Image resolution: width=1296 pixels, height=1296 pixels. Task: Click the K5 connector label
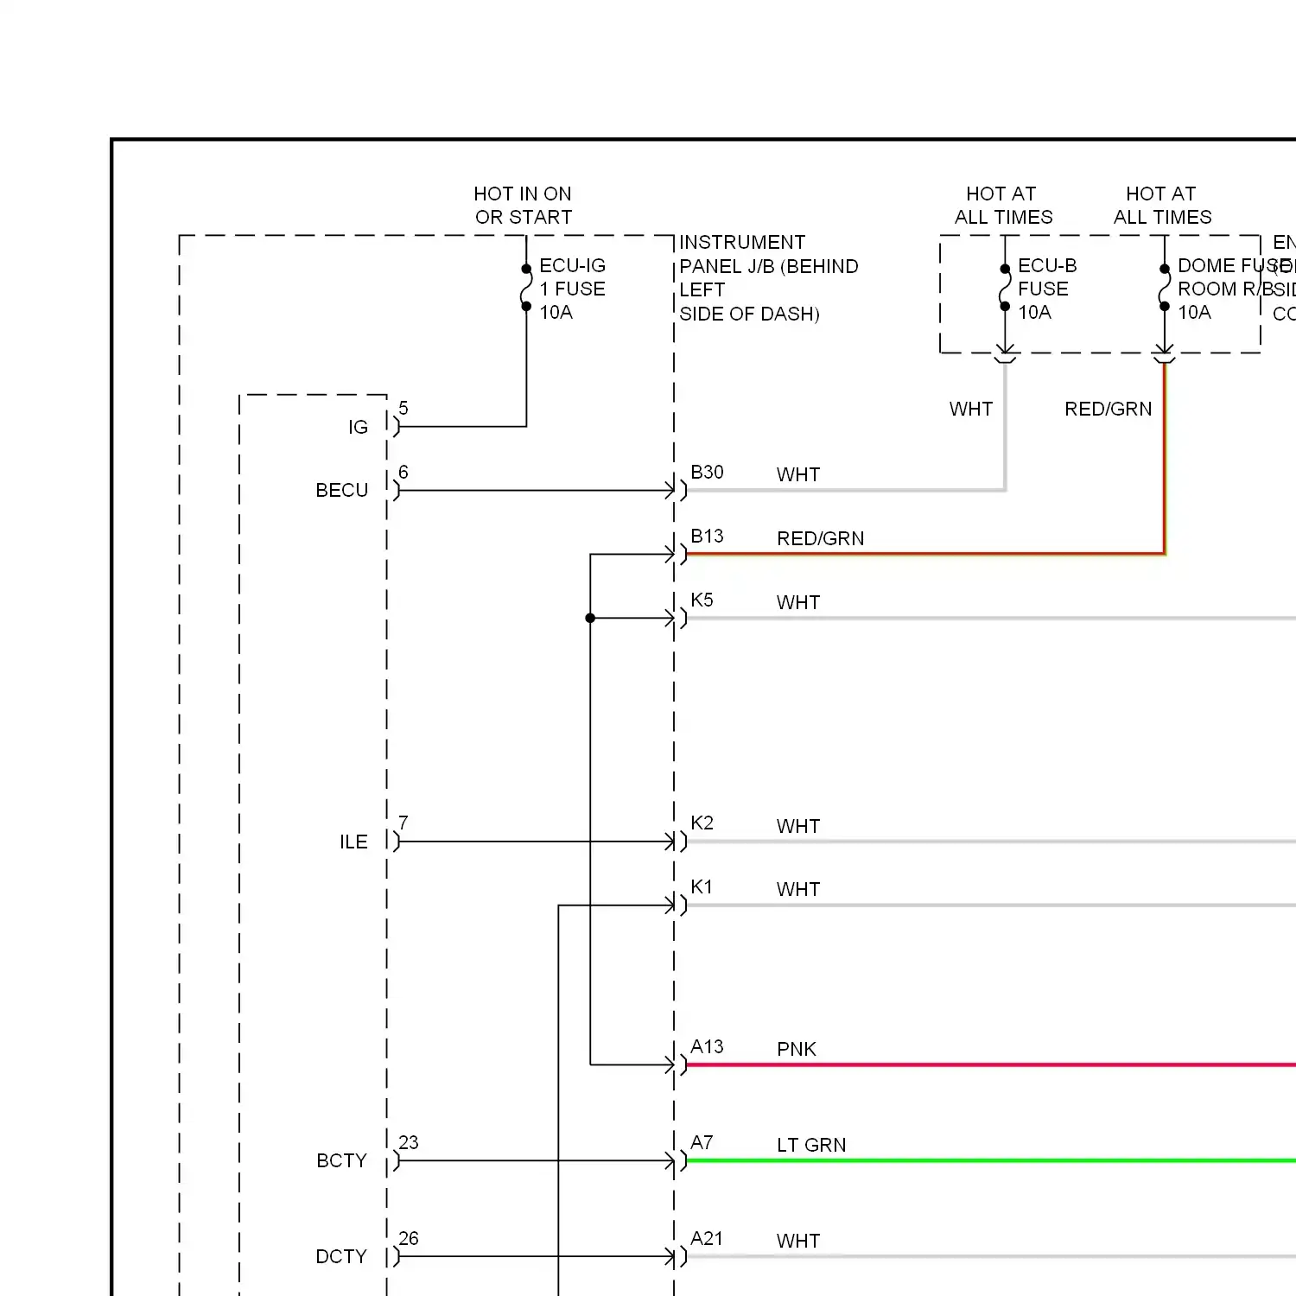(x=702, y=600)
